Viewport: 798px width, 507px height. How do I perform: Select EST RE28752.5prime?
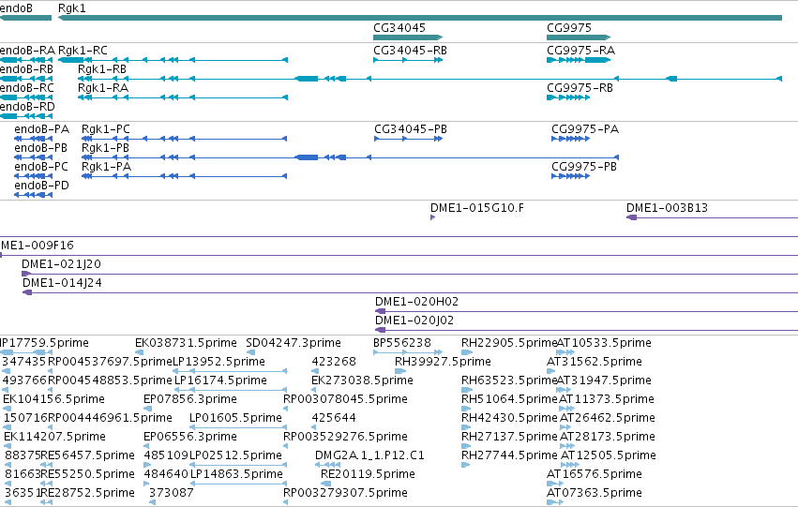87,493
